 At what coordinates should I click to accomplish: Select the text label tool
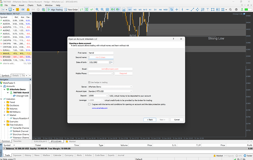(x=208, y=10)
